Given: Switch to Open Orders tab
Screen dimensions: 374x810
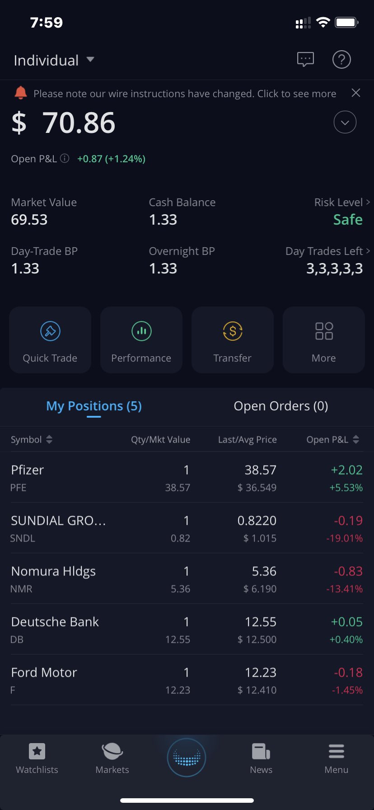Looking at the screenshot, I should point(281,406).
